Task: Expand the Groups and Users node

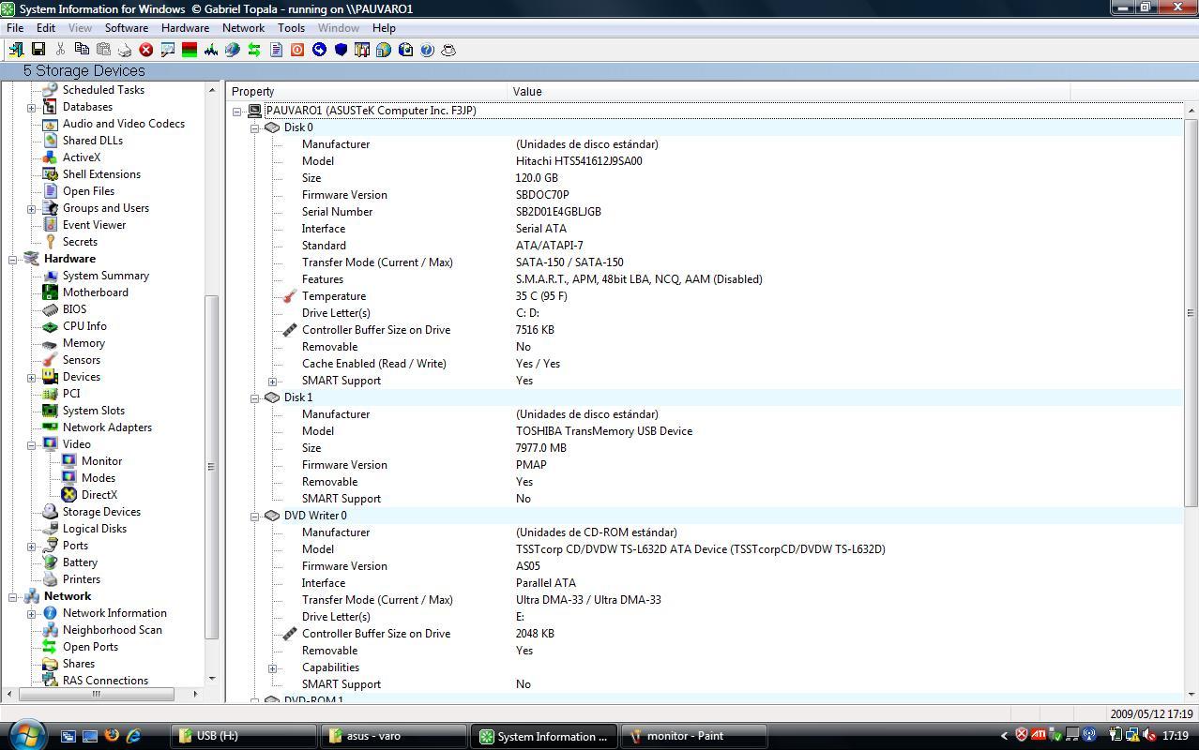Action: 31,208
